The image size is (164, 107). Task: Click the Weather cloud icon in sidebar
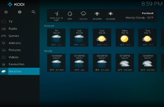click(4, 71)
